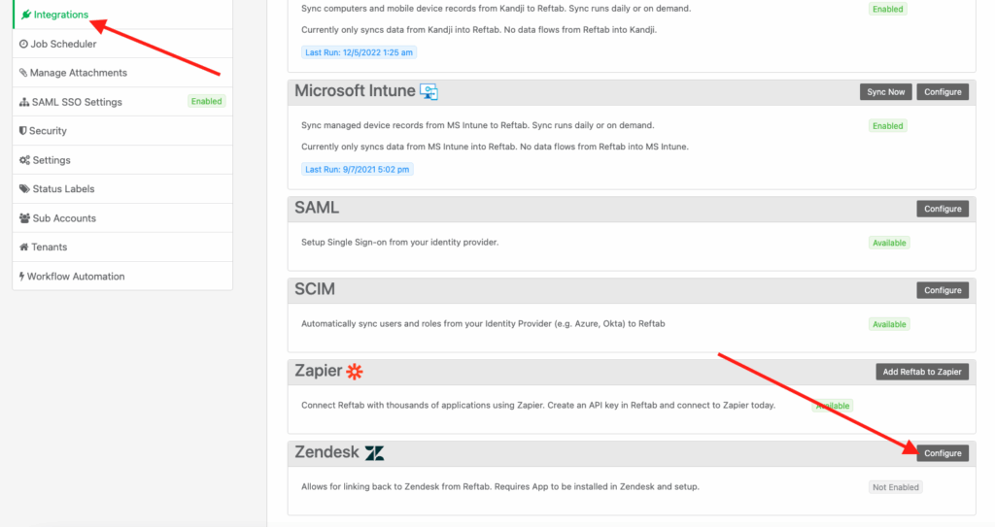Click the Zapier section heading
Screen dimensions: 995x527
coord(319,371)
